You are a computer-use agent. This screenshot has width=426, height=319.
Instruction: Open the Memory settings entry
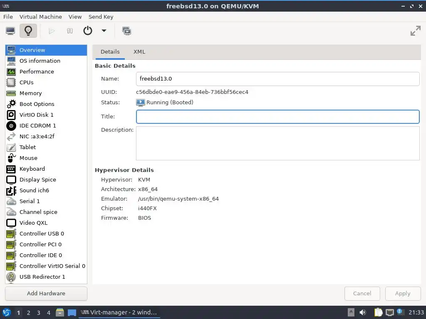coord(46,93)
